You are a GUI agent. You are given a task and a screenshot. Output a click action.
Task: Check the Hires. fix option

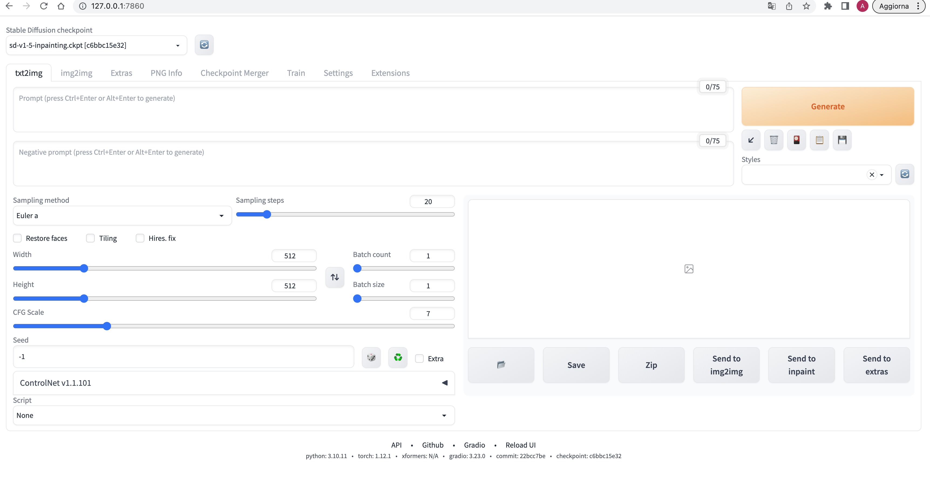(x=140, y=238)
